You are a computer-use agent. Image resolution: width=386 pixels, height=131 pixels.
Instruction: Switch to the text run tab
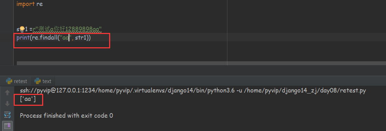[43, 81]
